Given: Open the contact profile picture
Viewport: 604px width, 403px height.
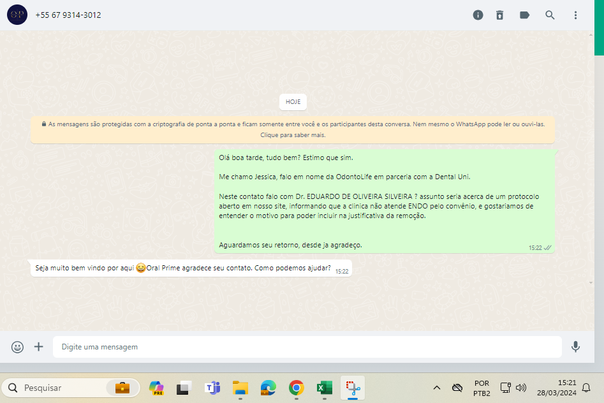Looking at the screenshot, I should tap(17, 15).
